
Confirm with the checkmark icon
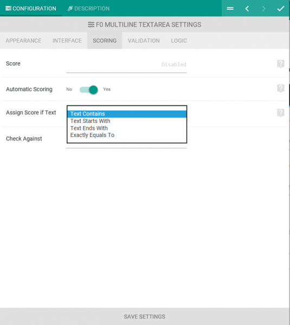point(281,9)
